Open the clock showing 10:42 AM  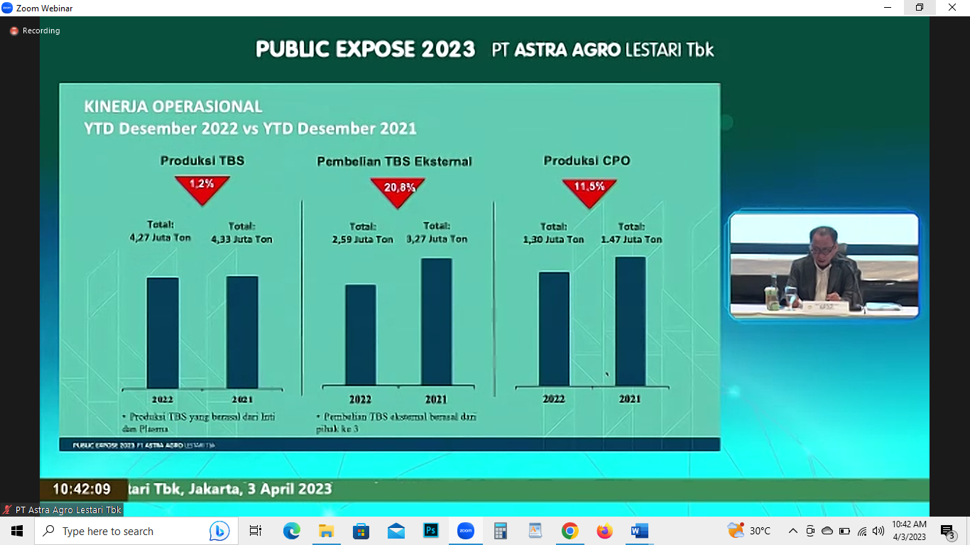pos(909,531)
